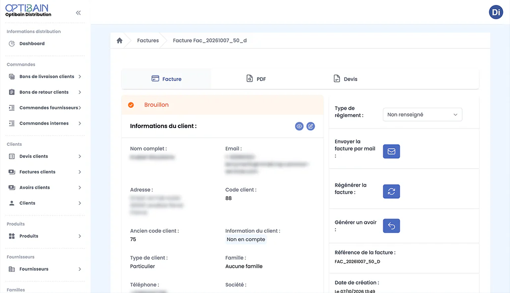Click the Devis tab document icon
The height and width of the screenshot is (293, 510).
pyautogui.click(x=337, y=79)
